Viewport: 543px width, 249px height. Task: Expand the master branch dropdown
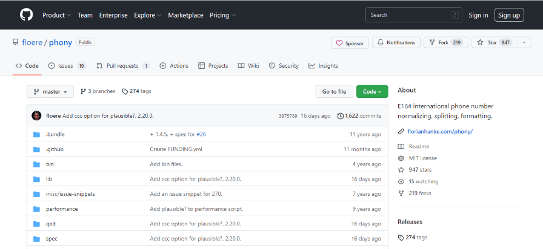point(50,91)
